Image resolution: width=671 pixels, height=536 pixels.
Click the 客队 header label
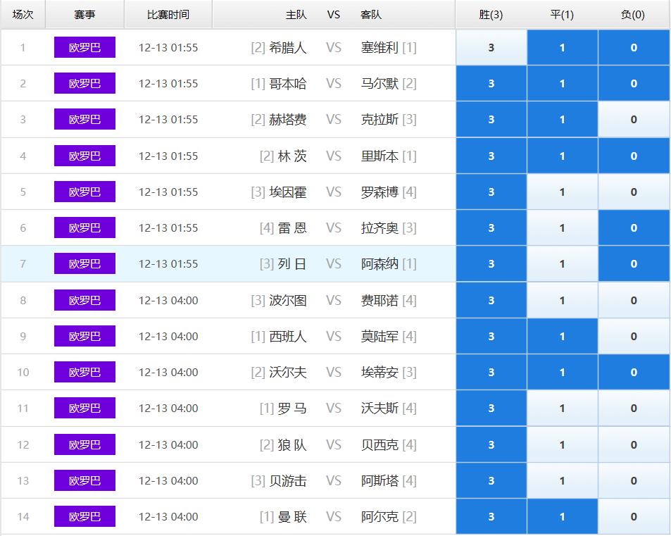371,15
